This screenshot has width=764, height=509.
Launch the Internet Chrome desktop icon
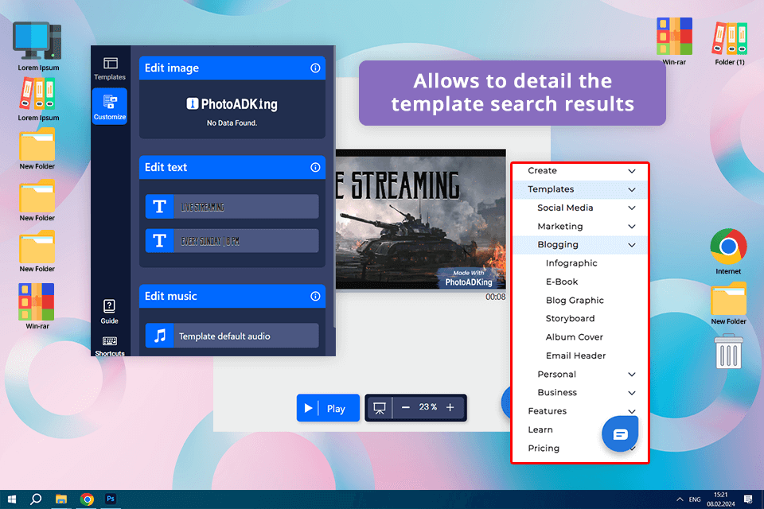(728, 252)
